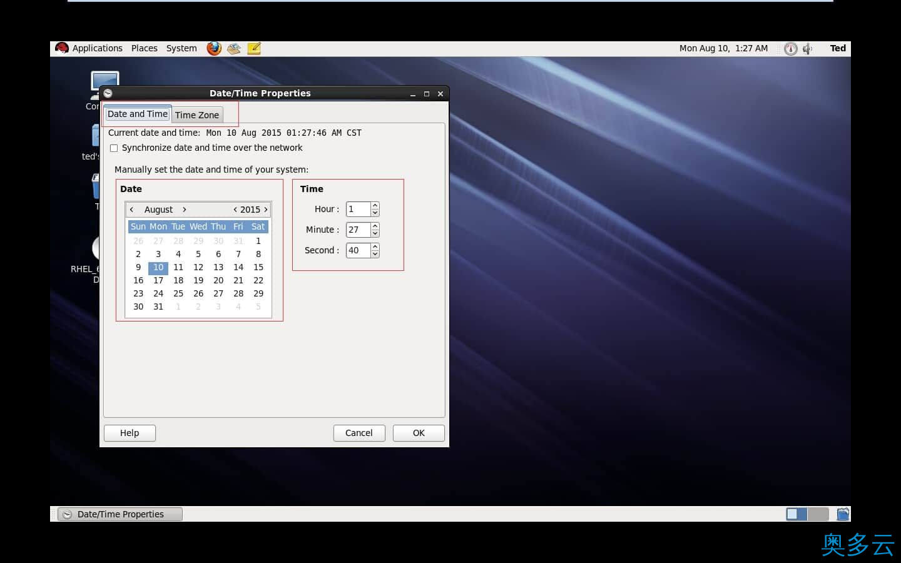Click the system monitor tray icon

[x=790, y=49]
